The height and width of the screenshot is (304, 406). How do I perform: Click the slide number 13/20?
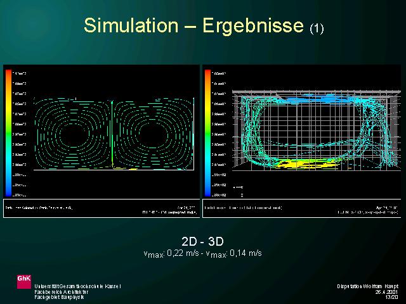[x=393, y=296]
